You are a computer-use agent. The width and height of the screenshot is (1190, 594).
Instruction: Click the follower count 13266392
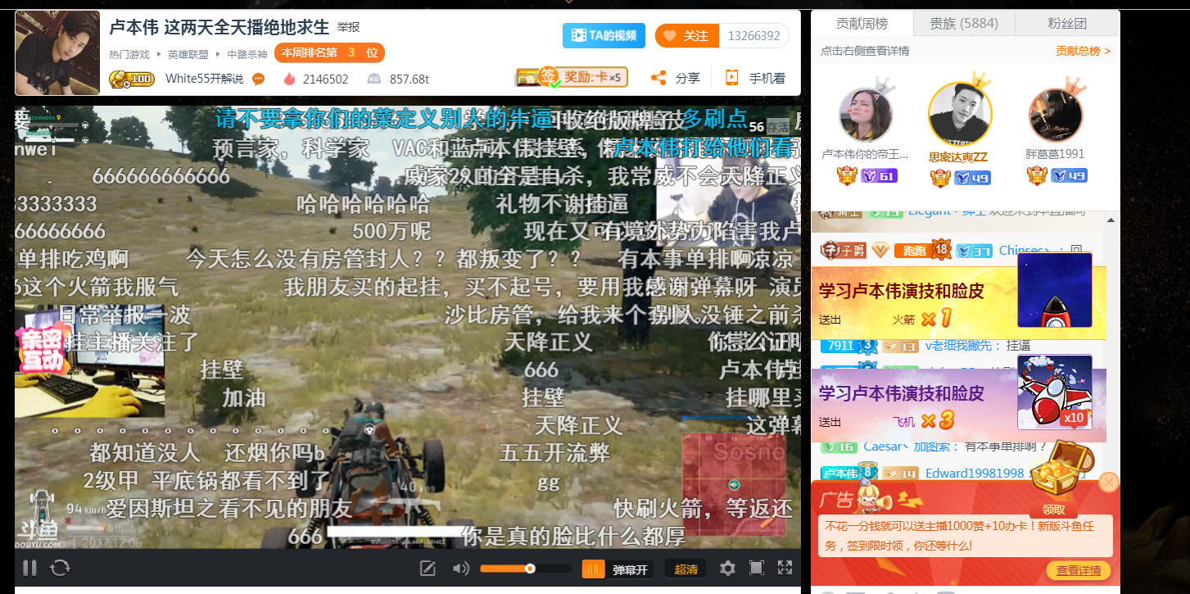point(753,35)
